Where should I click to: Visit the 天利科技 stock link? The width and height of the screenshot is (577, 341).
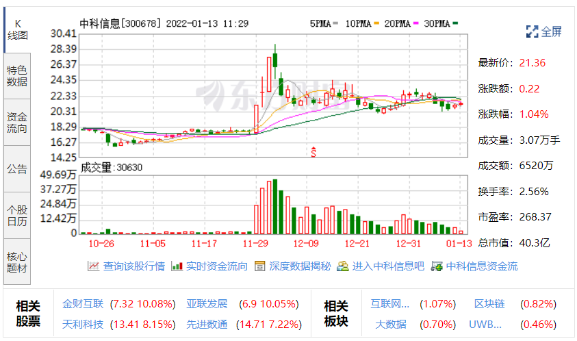tap(81, 324)
